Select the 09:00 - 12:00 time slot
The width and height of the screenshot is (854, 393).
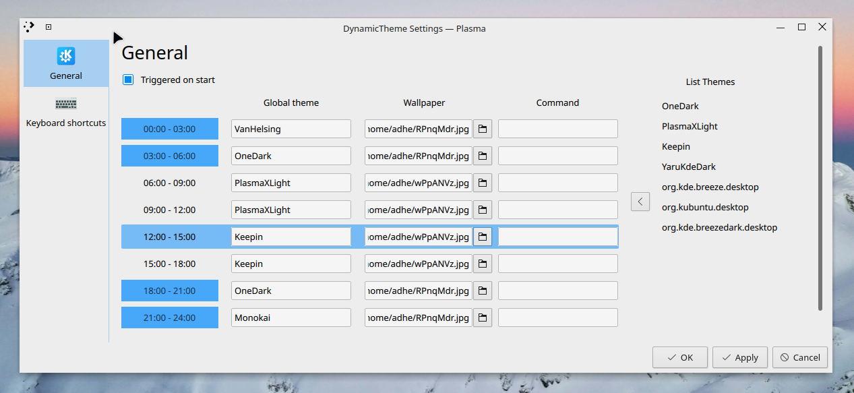pyautogui.click(x=170, y=210)
